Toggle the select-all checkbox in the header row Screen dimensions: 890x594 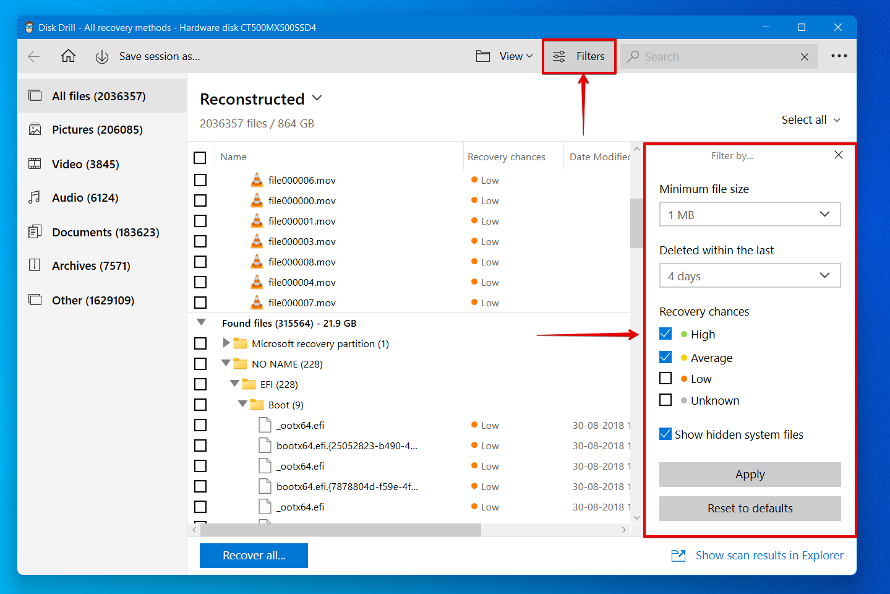[x=200, y=158]
